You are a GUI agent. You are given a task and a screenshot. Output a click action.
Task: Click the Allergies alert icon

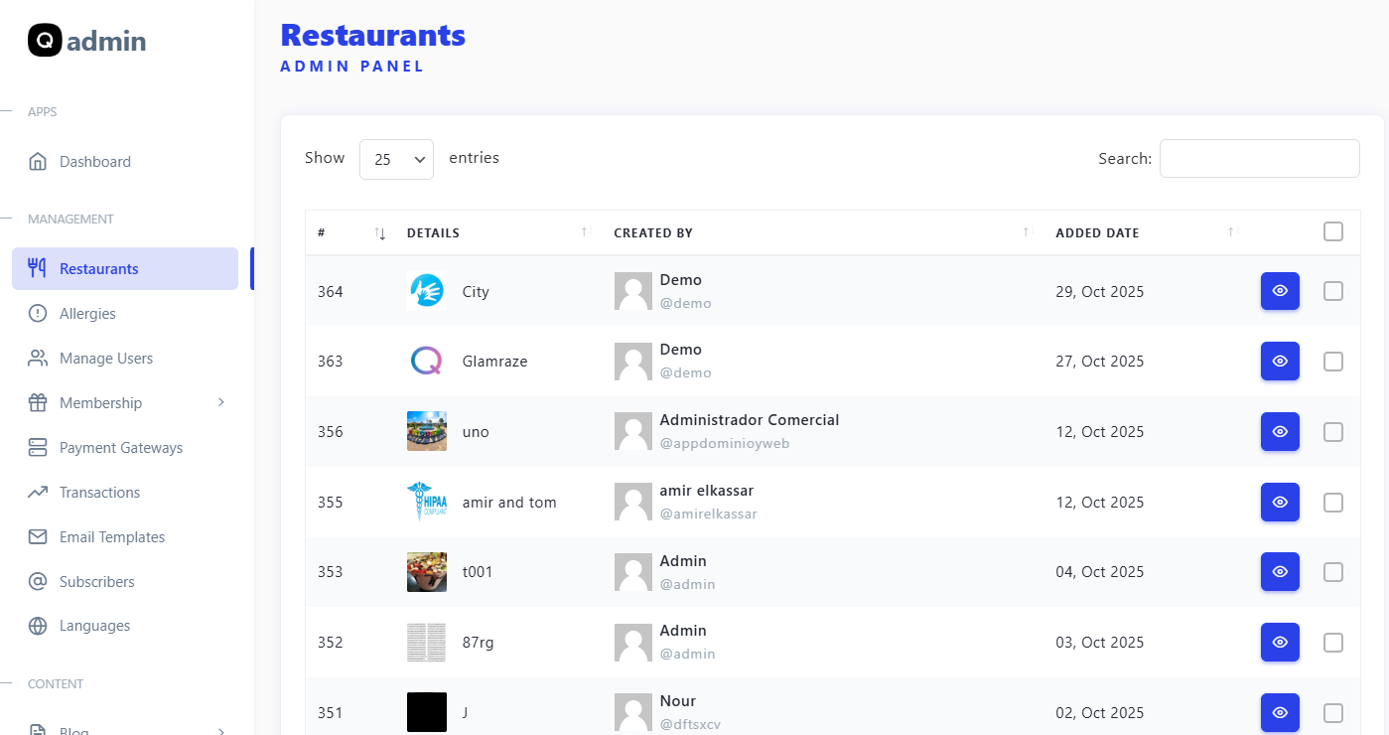[38, 314]
